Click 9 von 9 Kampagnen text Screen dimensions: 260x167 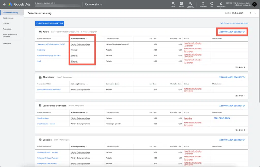pos(89,32)
